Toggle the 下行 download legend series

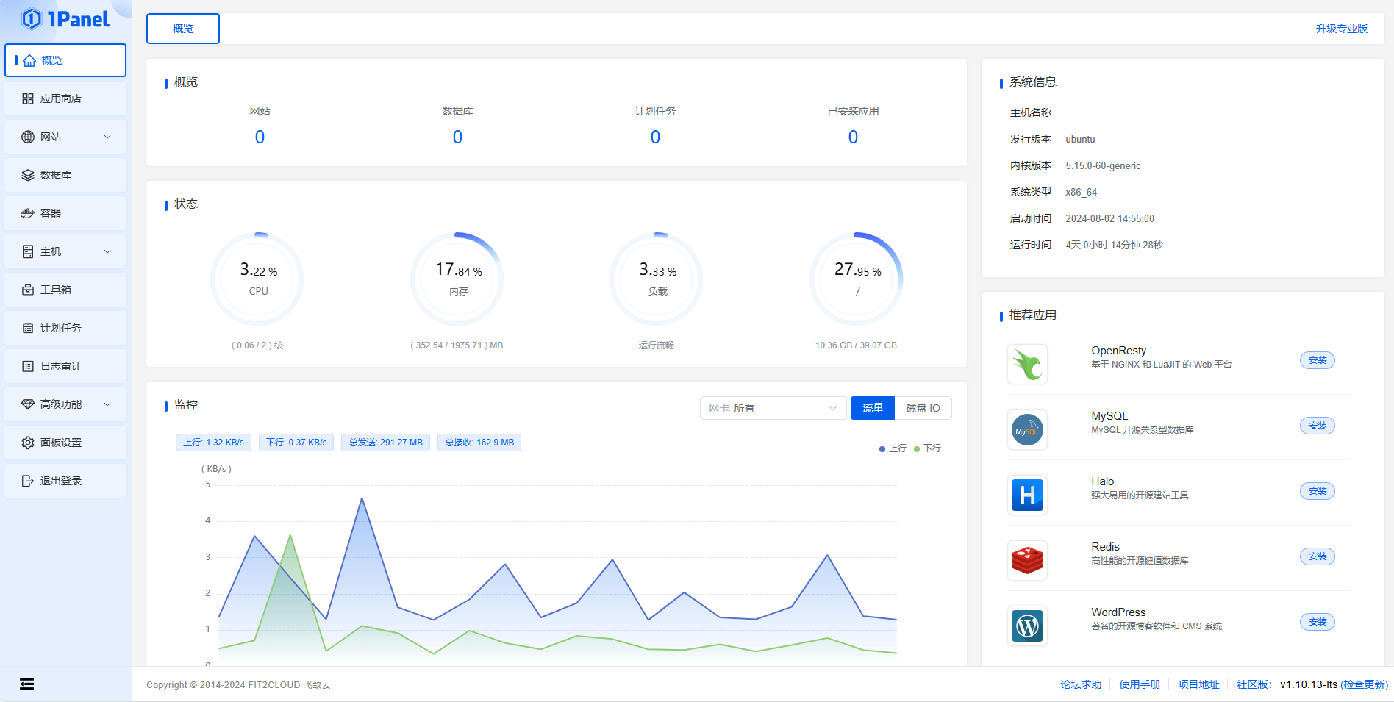927,448
